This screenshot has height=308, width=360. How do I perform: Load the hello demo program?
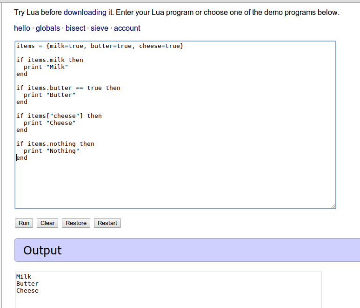point(22,28)
